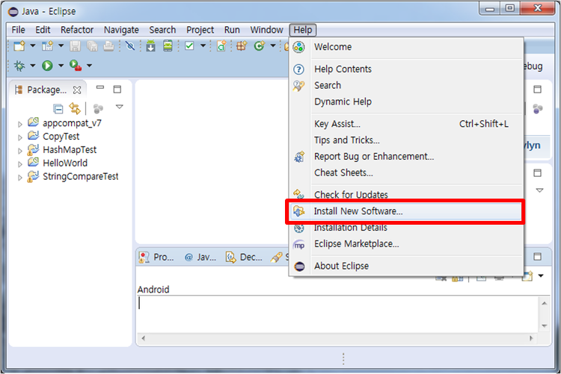Expand the appcompat_v7 project node

20,125
